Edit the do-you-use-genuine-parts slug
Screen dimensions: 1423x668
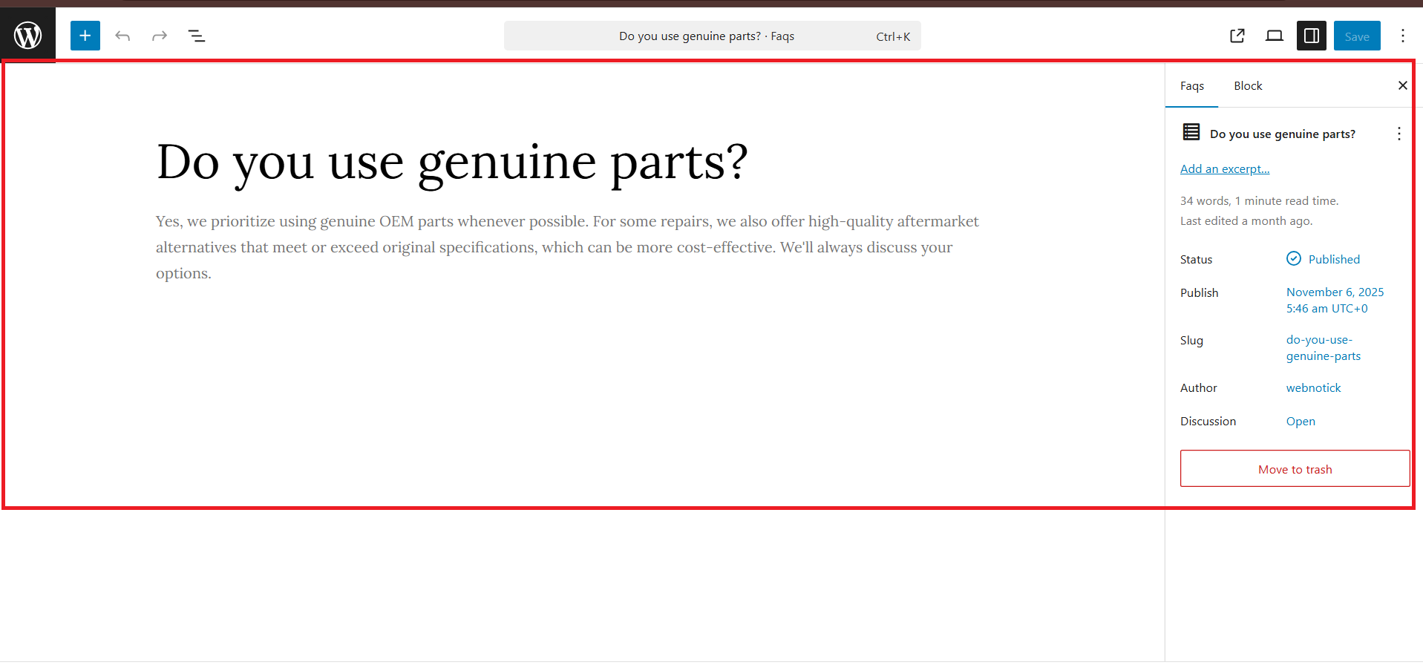click(1323, 348)
